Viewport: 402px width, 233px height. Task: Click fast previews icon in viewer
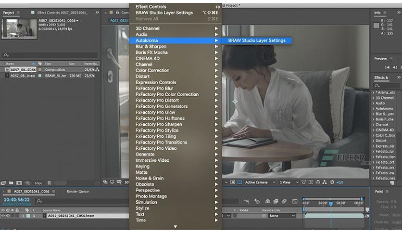pyautogui.click(x=311, y=182)
